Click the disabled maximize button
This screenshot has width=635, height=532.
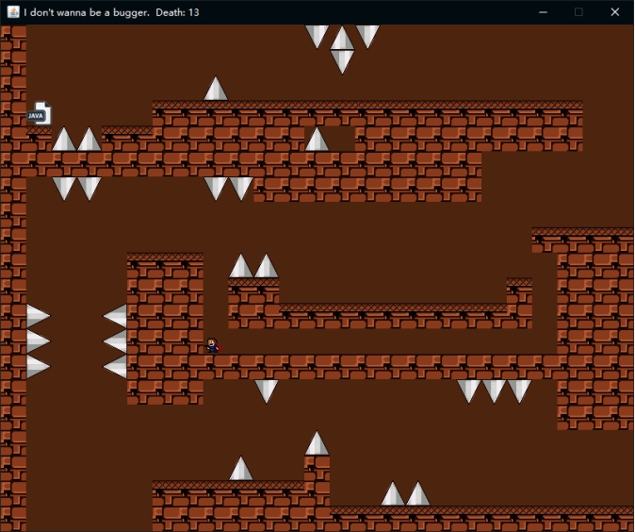pyautogui.click(x=578, y=12)
